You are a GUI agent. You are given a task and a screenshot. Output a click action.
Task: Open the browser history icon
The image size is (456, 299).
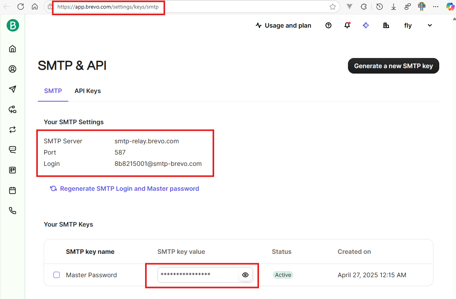tap(379, 7)
